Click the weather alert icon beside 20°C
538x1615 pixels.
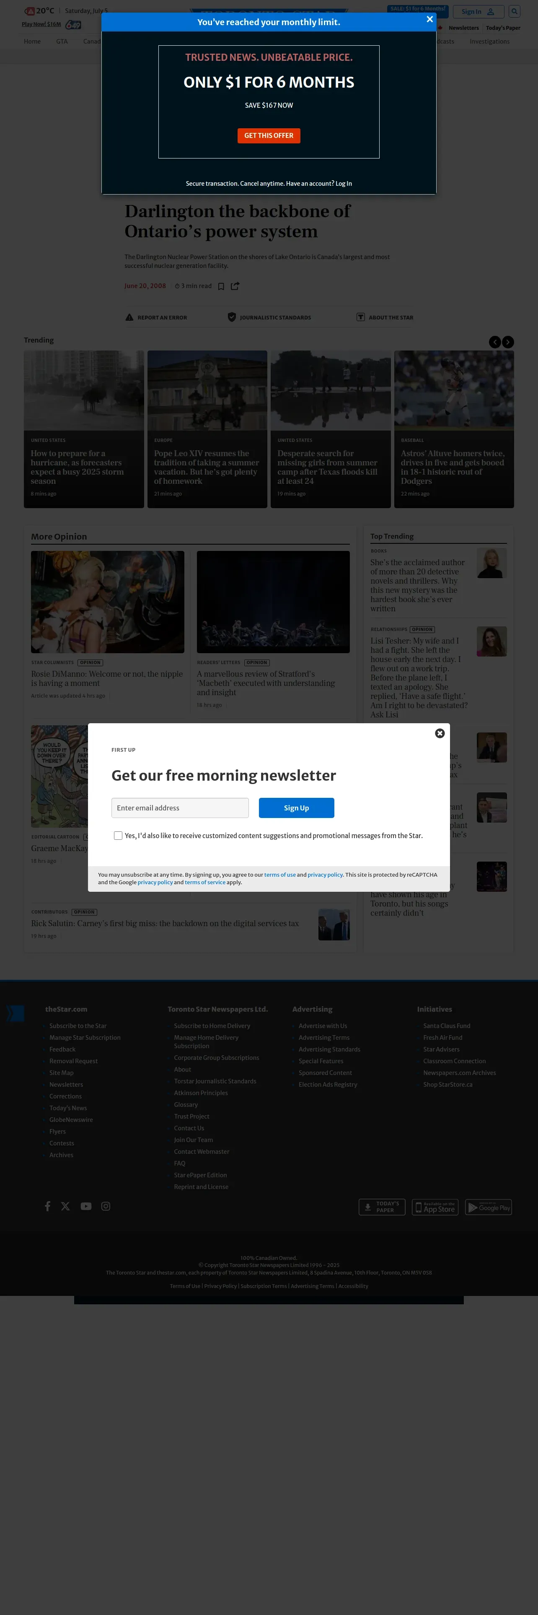[29, 10]
